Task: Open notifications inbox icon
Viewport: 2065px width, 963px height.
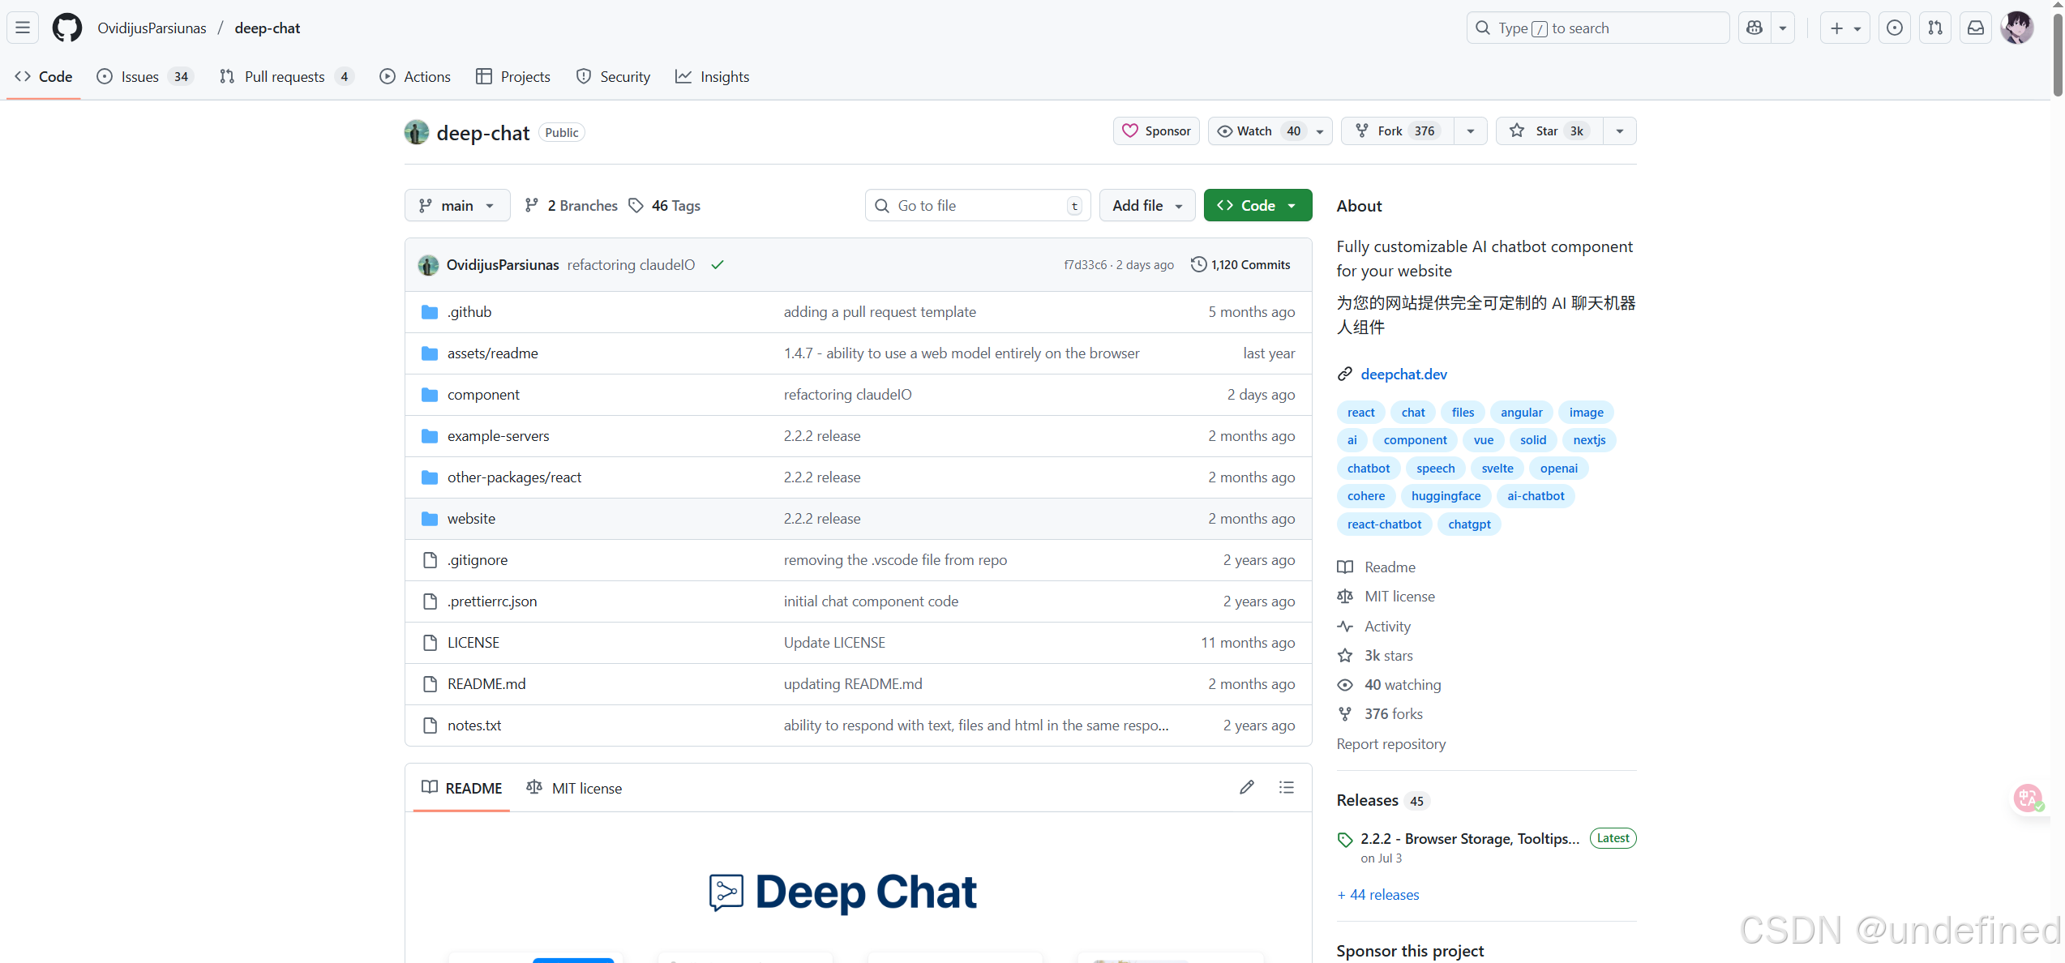Action: coord(1976,28)
